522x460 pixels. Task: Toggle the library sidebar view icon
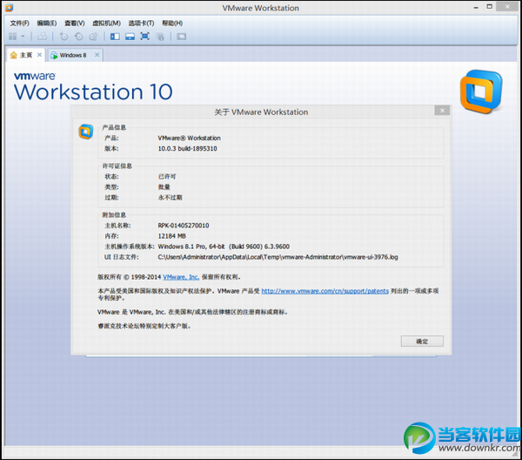click(x=115, y=37)
